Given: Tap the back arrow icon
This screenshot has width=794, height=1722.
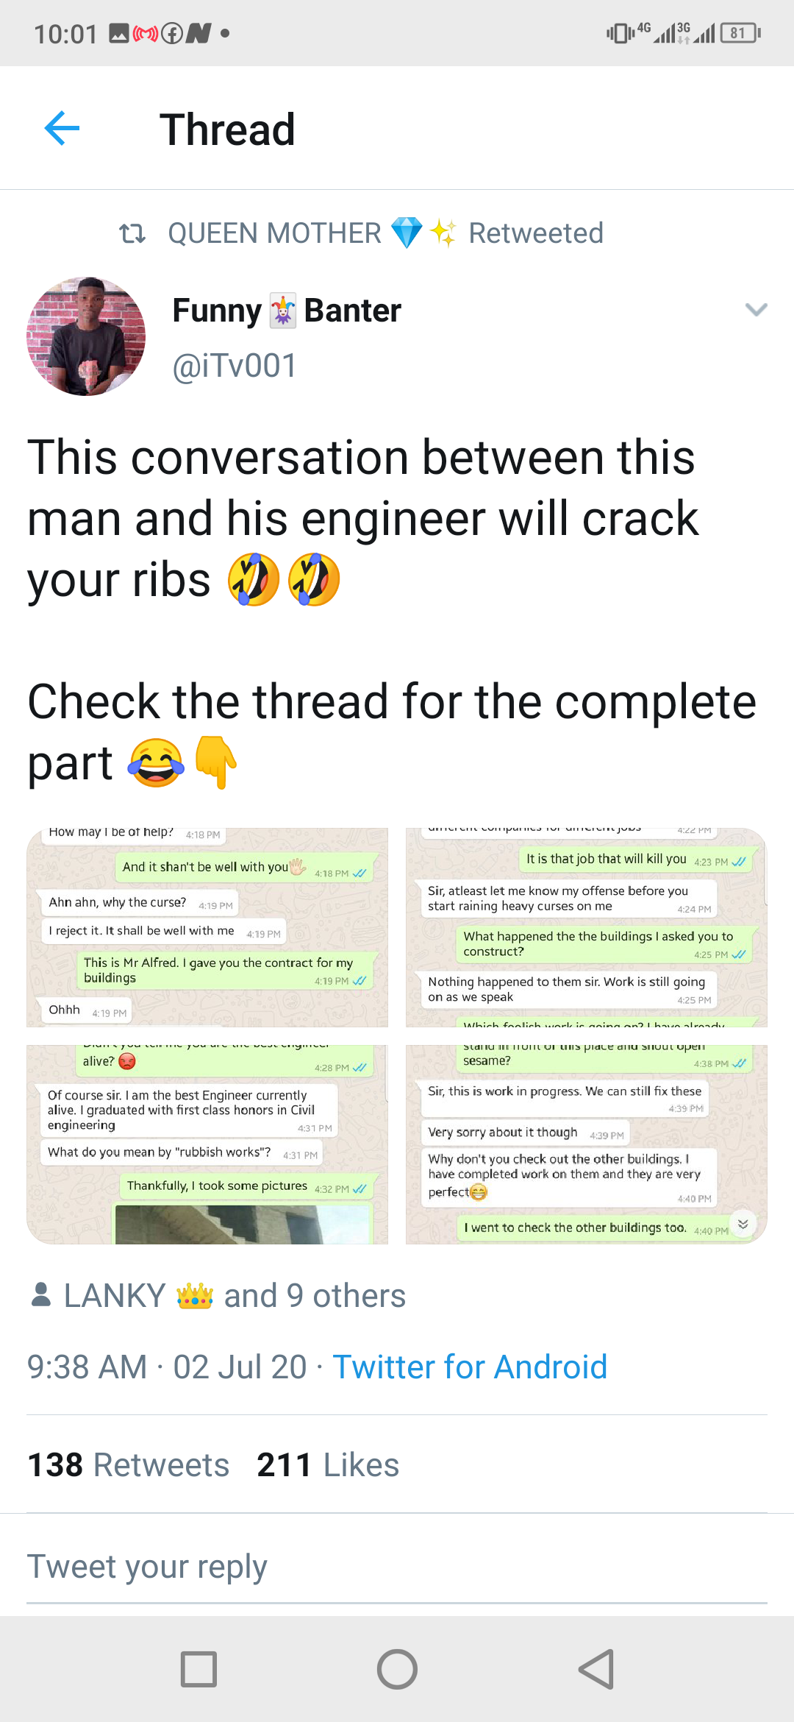Looking at the screenshot, I should pyautogui.click(x=62, y=129).
